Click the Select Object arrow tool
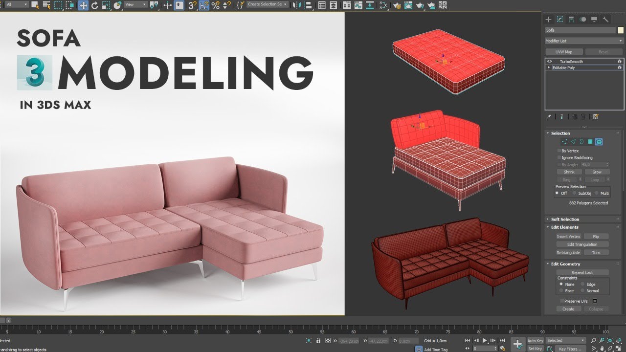The height and width of the screenshot is (352, 626). (x=35, y=5)
